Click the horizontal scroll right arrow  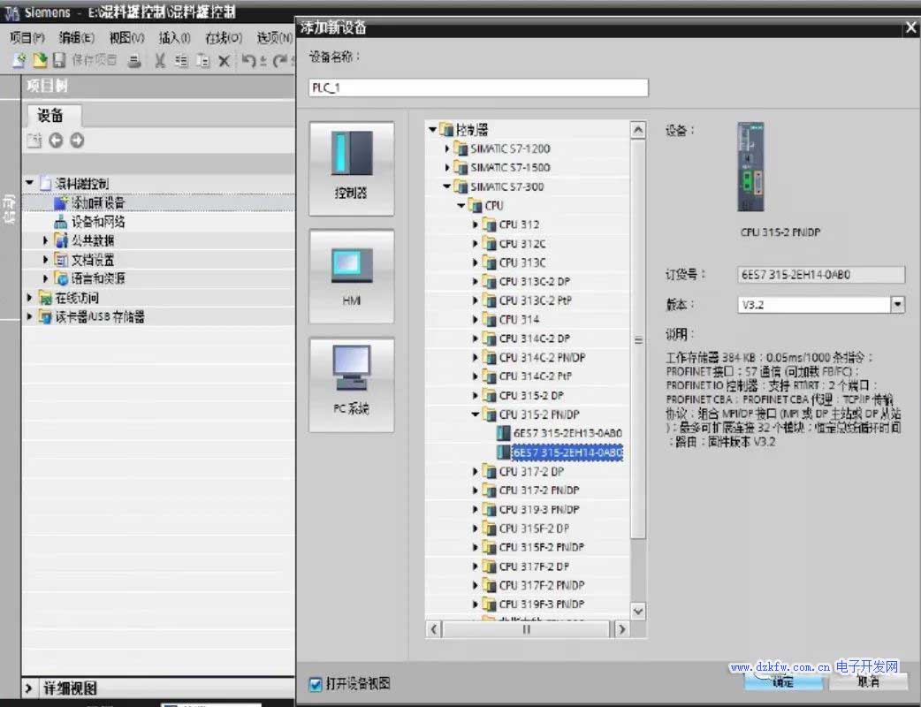coord(621,629)
